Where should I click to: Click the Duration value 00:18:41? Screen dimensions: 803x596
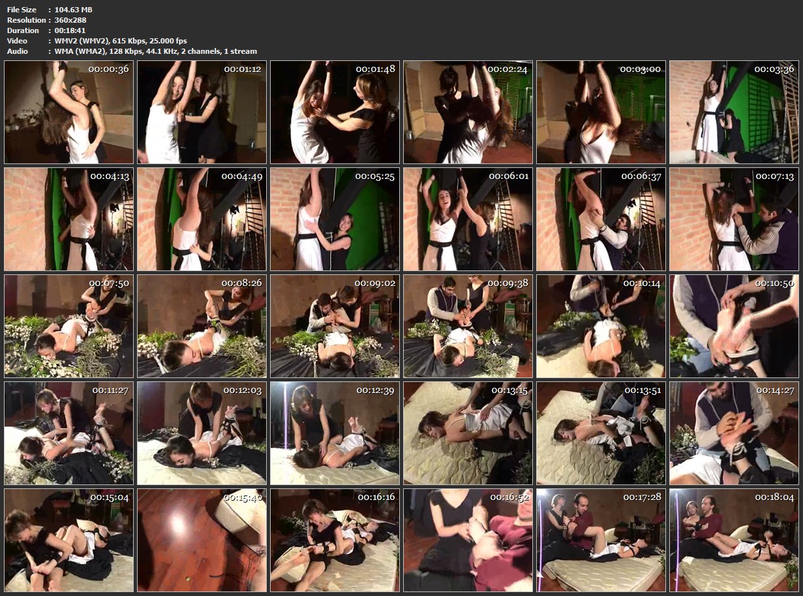click(71, 30)
